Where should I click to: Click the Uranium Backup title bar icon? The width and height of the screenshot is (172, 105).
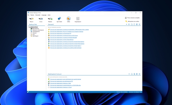click(28, 13)
